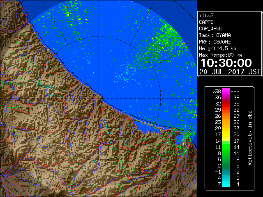Pick the orange 26–29 dBZ swatch
This screenshot has width=263, height=197.
click(x=226, y=116)
